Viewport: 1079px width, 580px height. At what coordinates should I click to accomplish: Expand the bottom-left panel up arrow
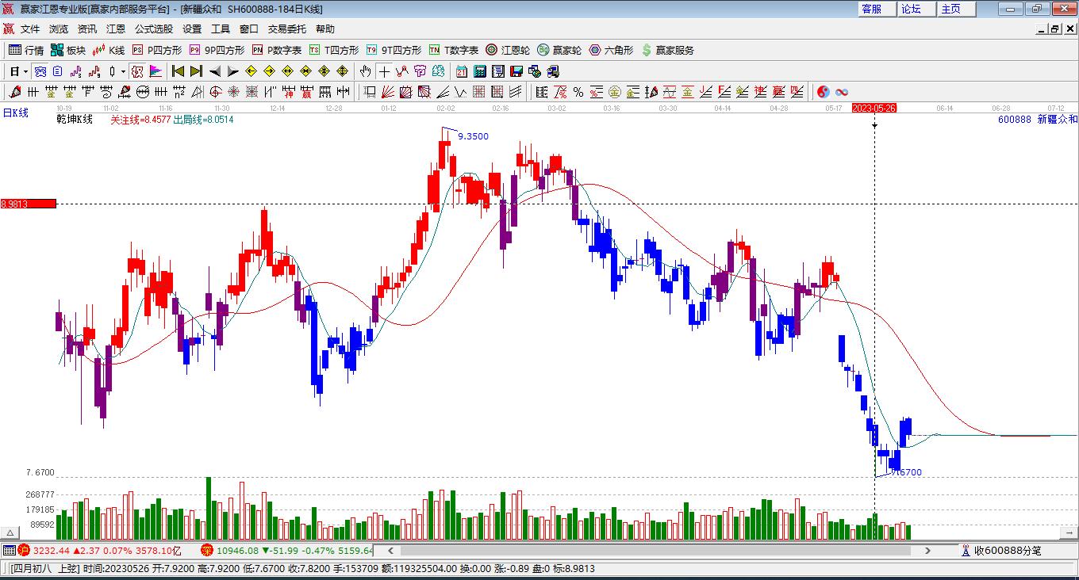pos(11,533)
